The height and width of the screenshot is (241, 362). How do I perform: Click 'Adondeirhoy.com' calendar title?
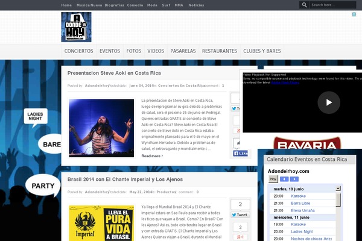click(288, 171)
